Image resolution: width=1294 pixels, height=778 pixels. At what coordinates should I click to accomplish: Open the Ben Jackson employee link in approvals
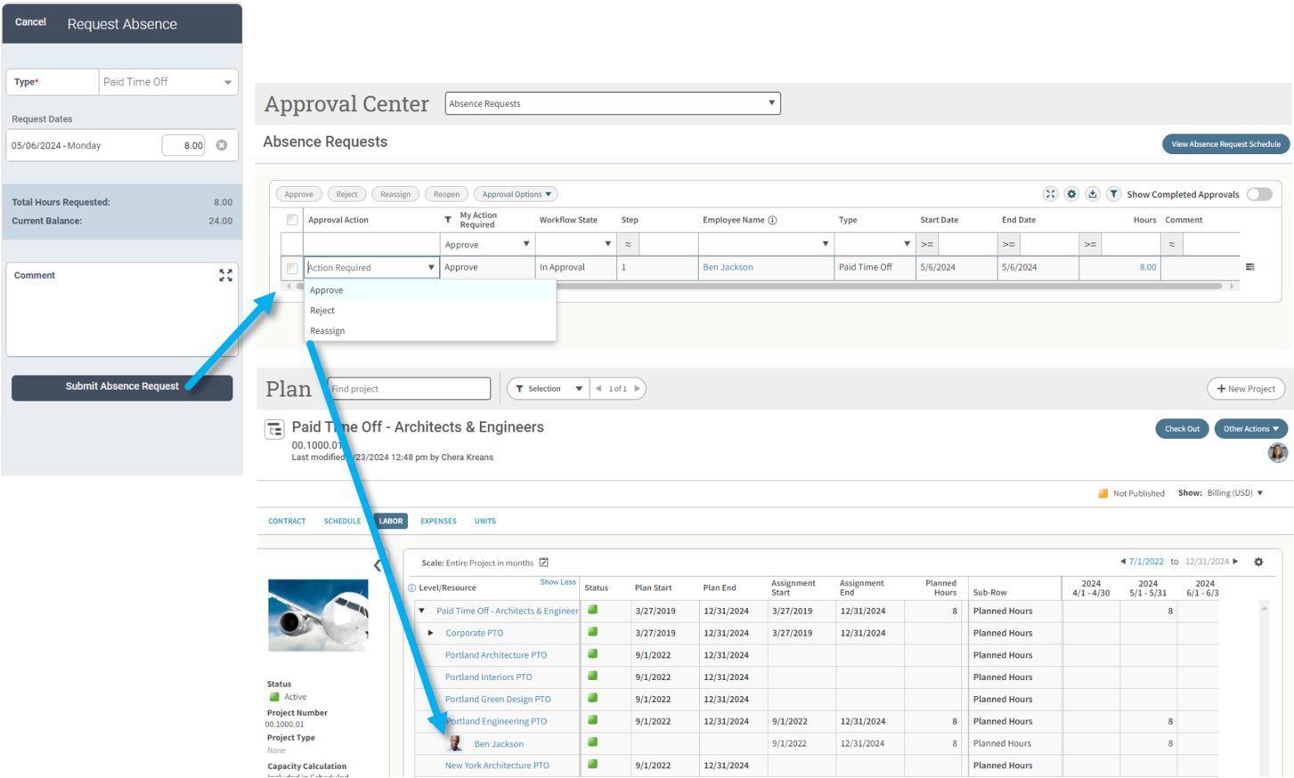click(728, 267)
